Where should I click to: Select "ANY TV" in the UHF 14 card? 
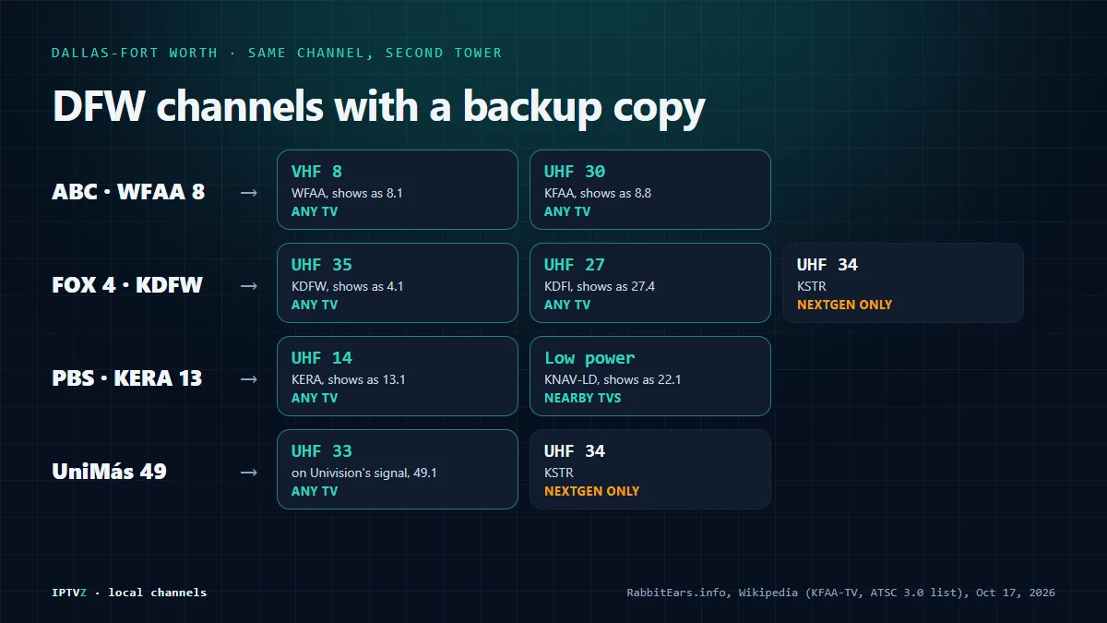click(x=315, y=398)
